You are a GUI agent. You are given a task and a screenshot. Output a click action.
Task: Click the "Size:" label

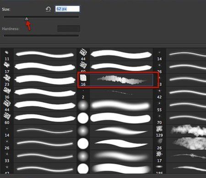(x=6, y=9)
